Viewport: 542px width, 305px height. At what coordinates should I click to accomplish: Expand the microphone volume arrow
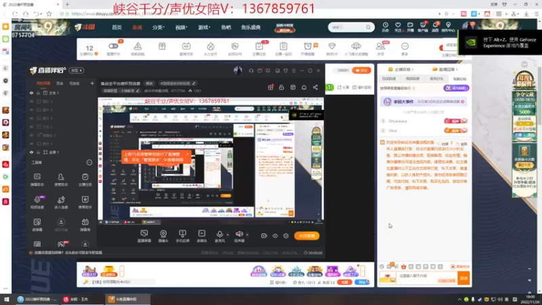228,235
